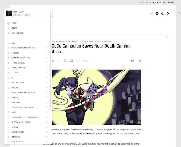Go to next article arrow
The width and height of the screenshot is (181, 147).
coord(168,14)
